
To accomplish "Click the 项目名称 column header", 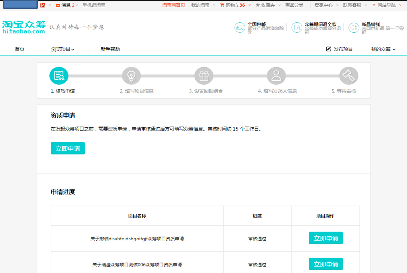I will 137,216.
